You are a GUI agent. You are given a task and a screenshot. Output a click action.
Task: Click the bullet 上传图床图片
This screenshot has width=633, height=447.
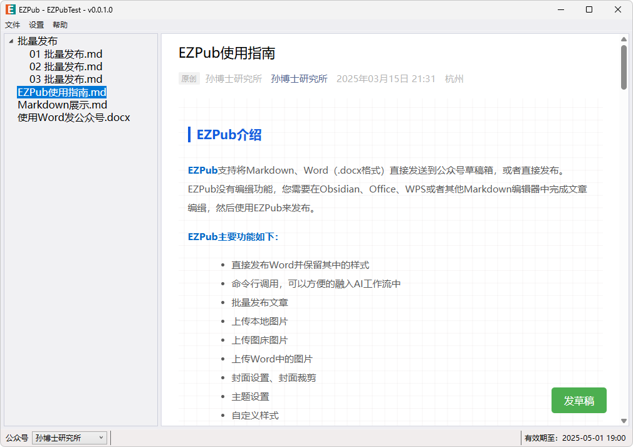259,340
